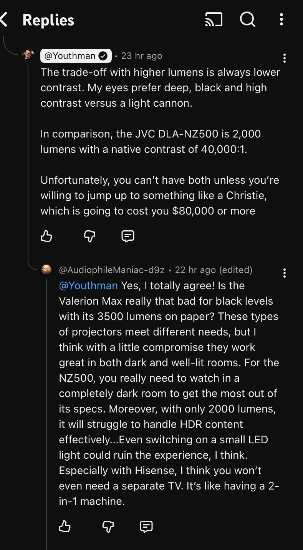Tap Youthman's comment text about JVC DLA-NZ500

(x=151, y=141)
